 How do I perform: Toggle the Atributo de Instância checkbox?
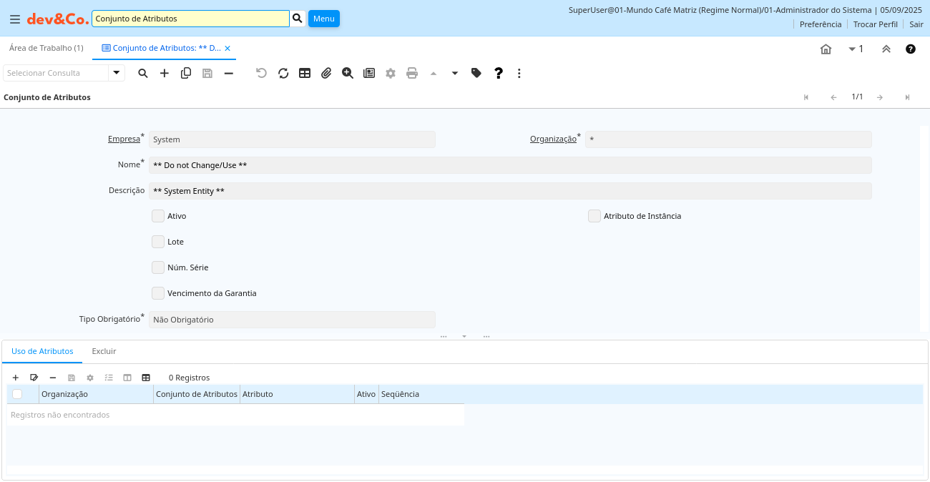point(594,216)
